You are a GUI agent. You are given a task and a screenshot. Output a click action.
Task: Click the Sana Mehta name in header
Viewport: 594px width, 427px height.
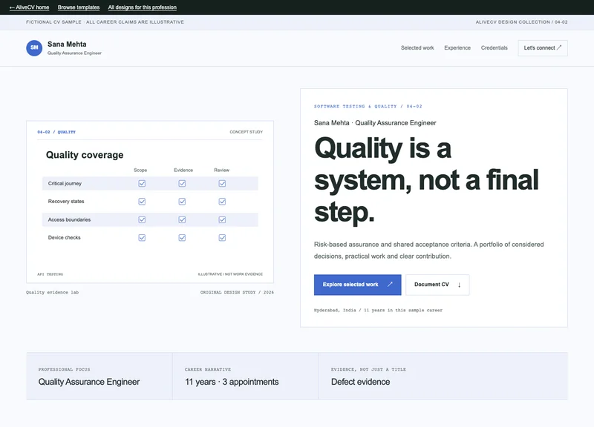67,44
